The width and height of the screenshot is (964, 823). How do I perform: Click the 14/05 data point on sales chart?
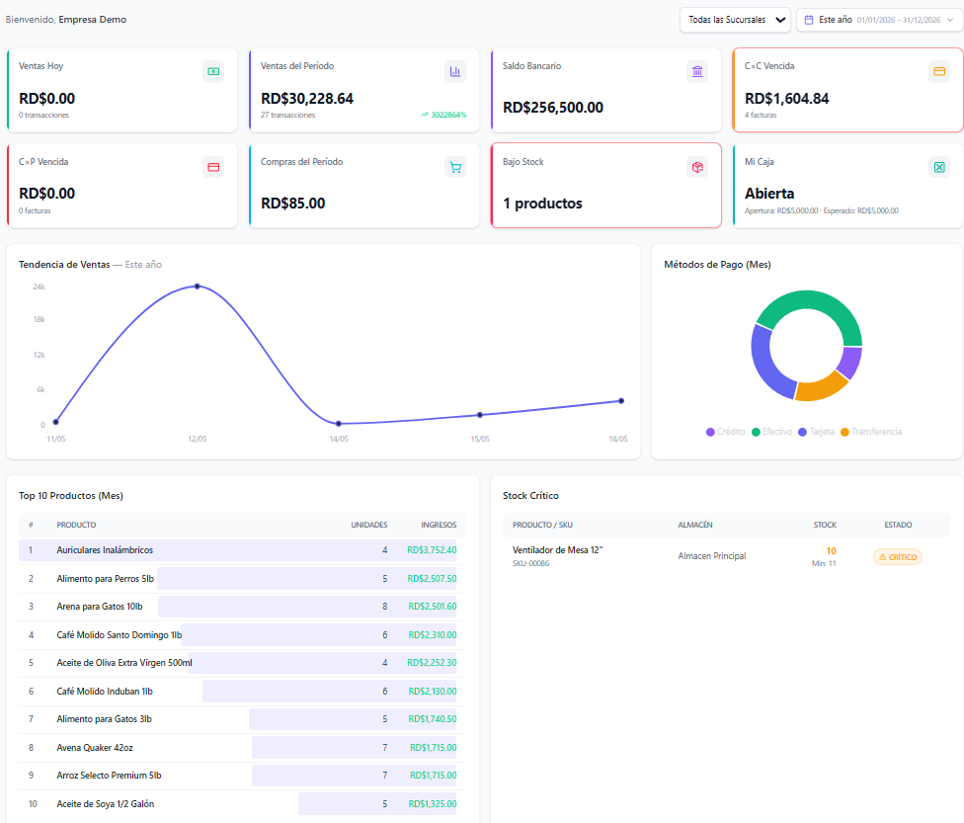point(339,424)
